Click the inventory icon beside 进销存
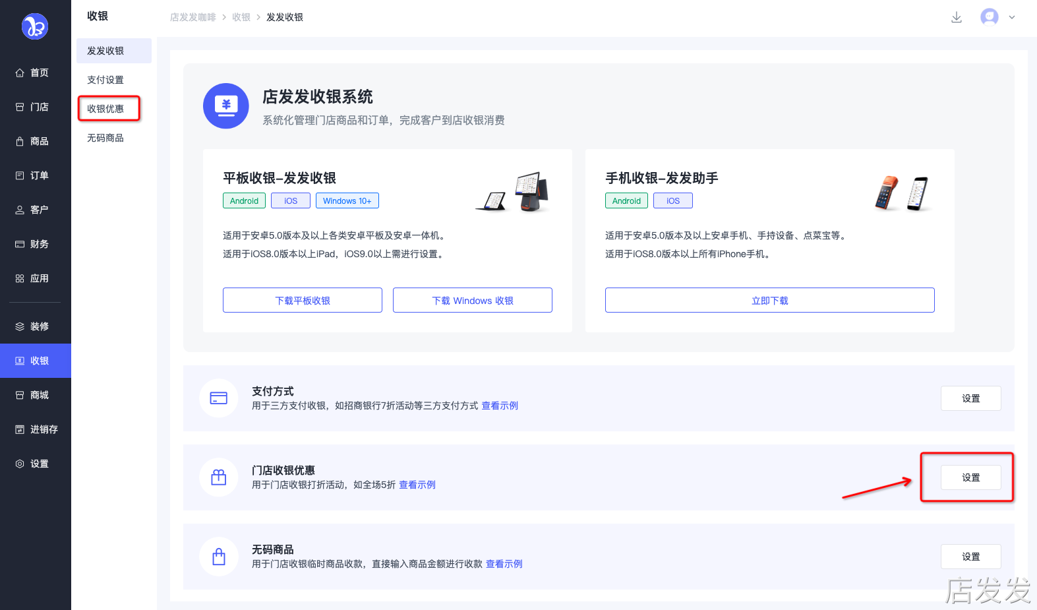This screenshot has width=1037, height=610. tap(20, 429)
